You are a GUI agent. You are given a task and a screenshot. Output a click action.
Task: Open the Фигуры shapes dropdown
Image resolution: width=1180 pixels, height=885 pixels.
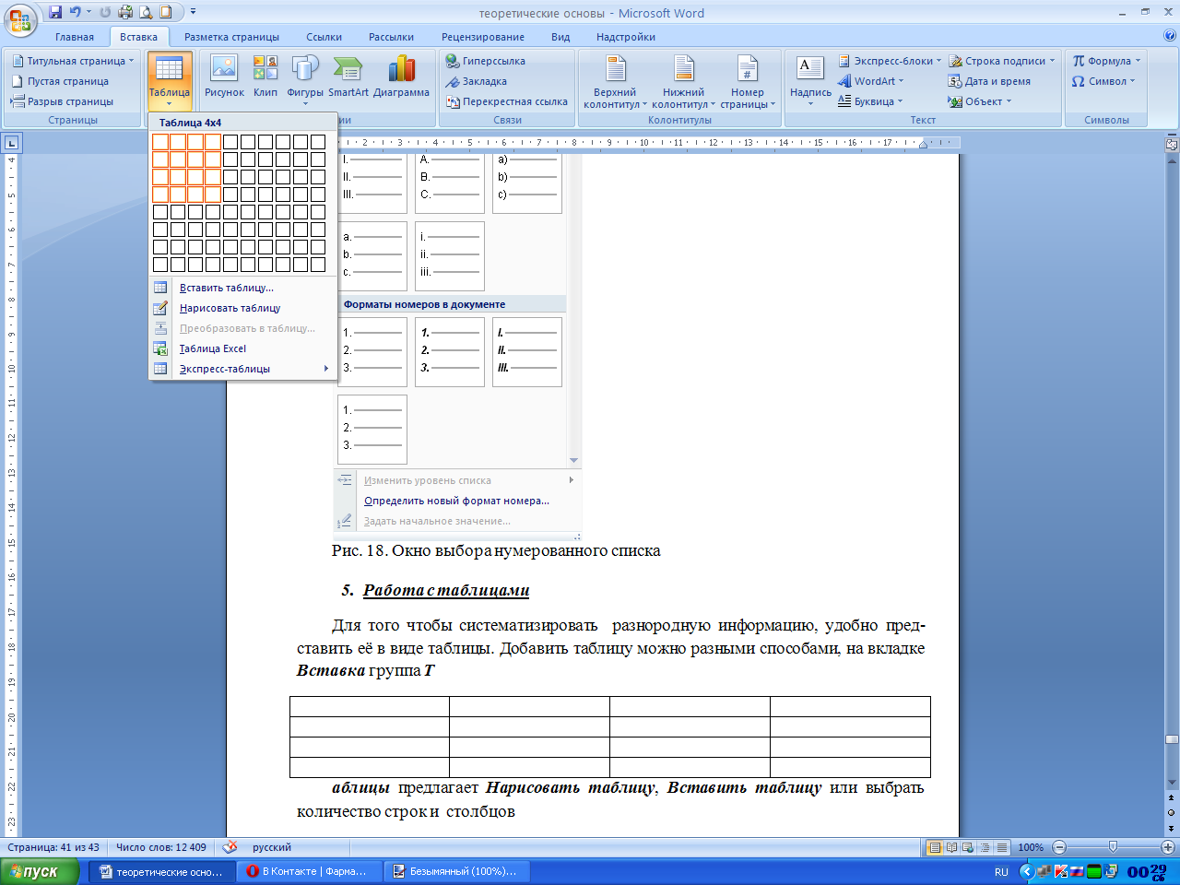pos(305,77)
